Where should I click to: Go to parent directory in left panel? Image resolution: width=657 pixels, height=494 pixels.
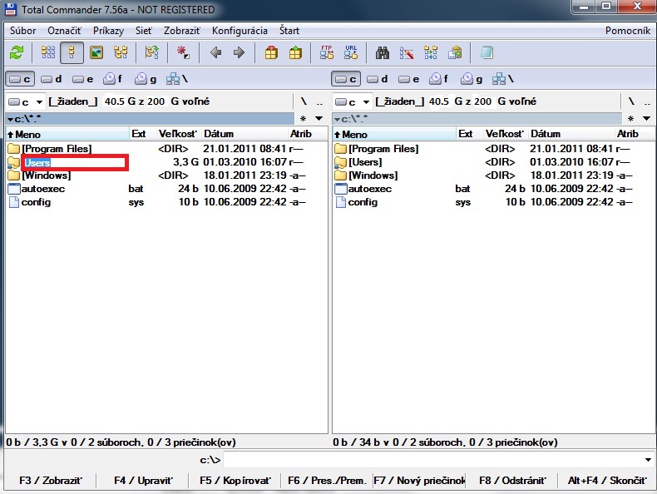[x=319, y=101]
